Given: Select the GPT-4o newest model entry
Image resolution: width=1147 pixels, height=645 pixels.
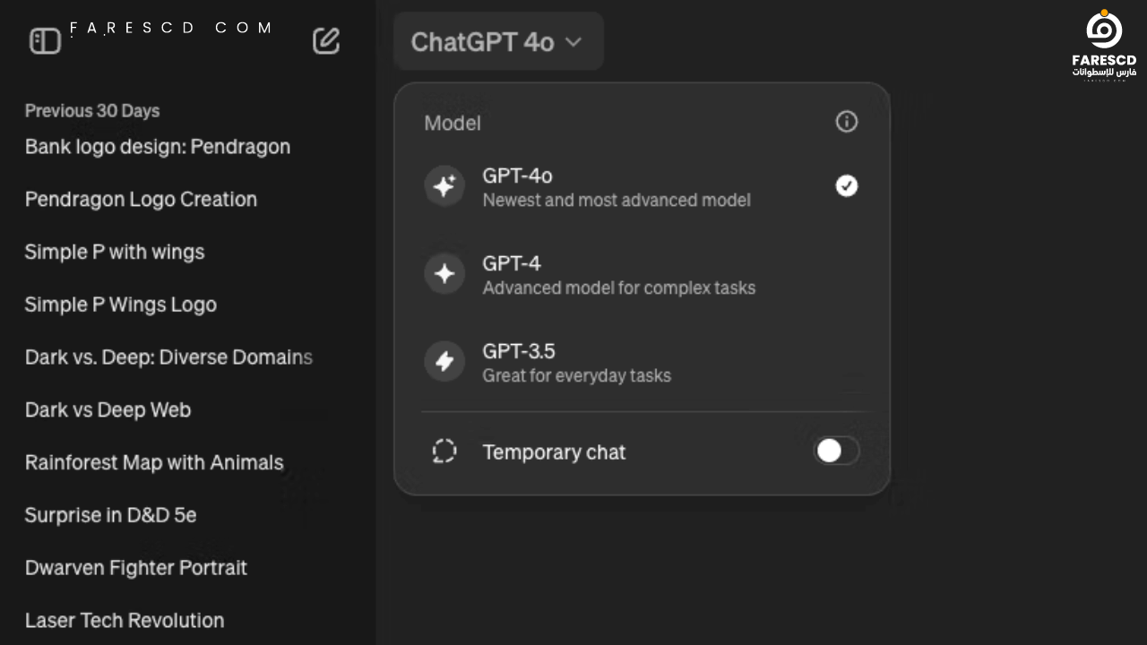Looking at the screenshot, I should point(642,186).
